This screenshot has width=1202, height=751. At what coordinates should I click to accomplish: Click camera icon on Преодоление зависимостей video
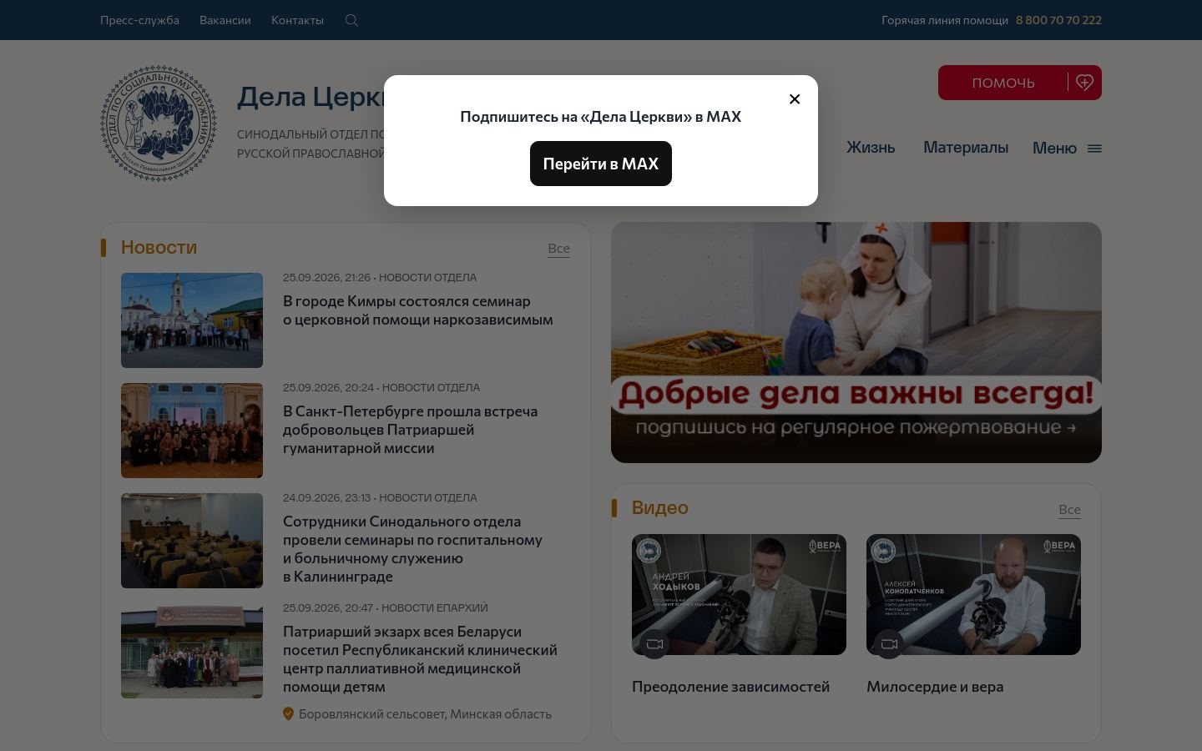(654, 643)
